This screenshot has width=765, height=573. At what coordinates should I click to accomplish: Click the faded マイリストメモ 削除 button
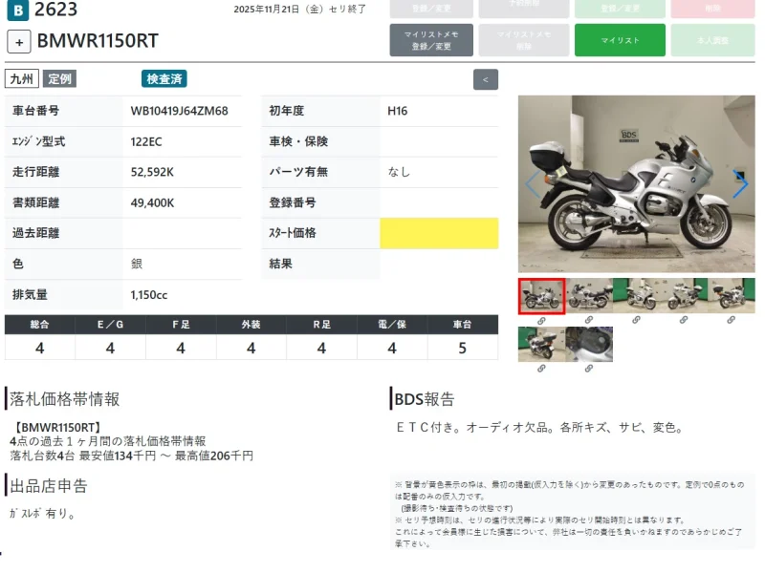523,40
